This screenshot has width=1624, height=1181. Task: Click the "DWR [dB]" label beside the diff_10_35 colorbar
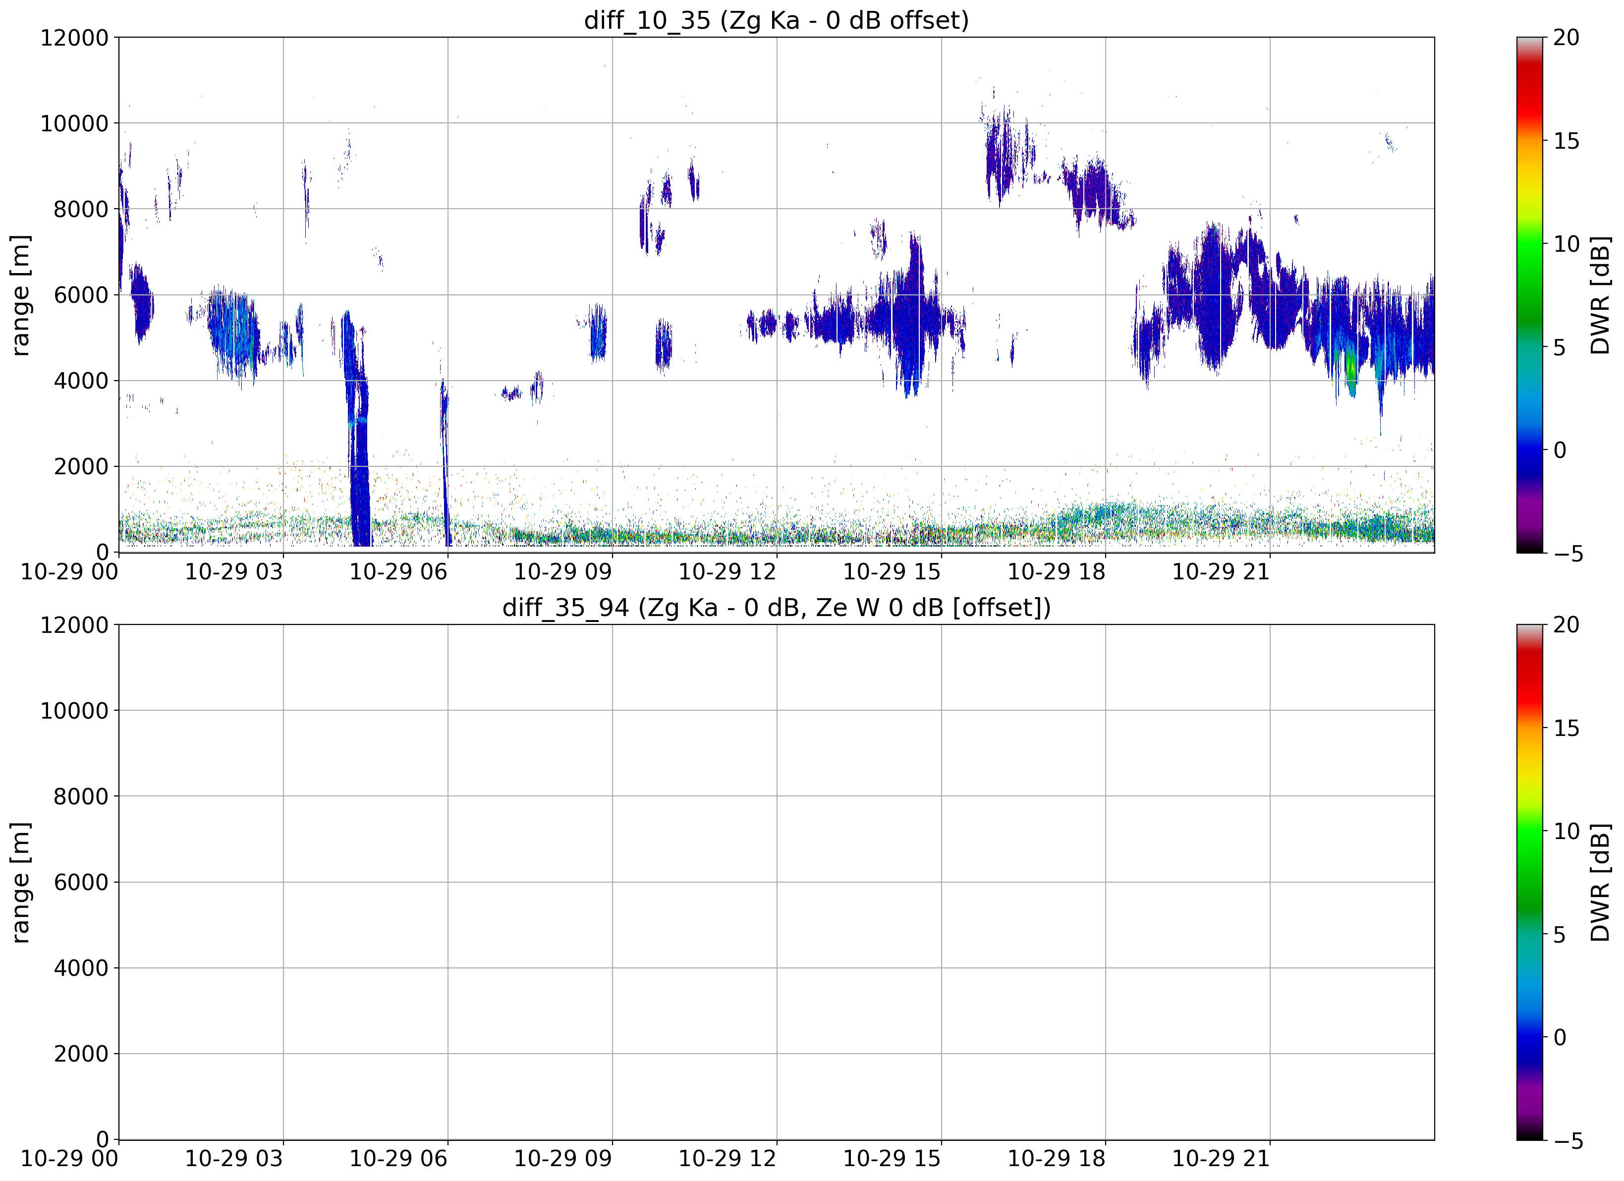[x=1600, y=294]
